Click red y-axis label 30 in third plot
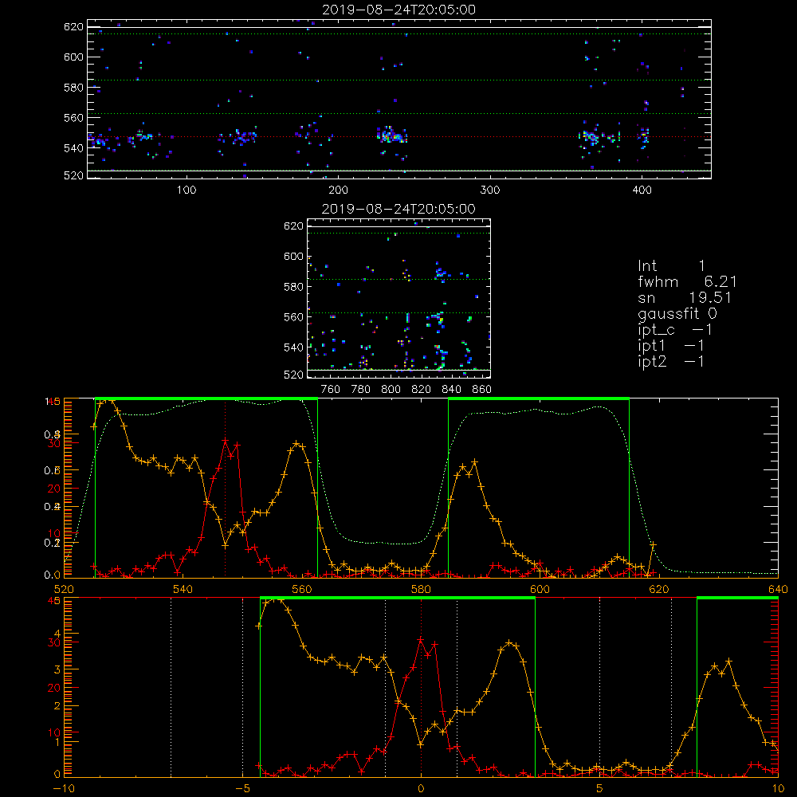797x797 pixels. (x=54, y=443)
